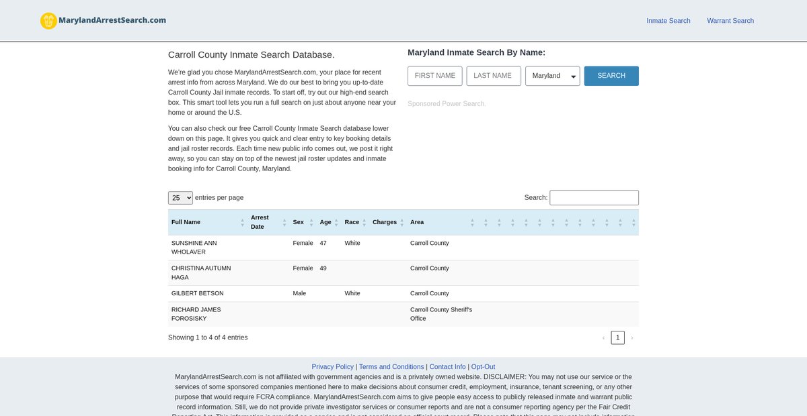Open Inmate Search in top navigation
The width and height of the screenshot is (807, 416).
668,21
